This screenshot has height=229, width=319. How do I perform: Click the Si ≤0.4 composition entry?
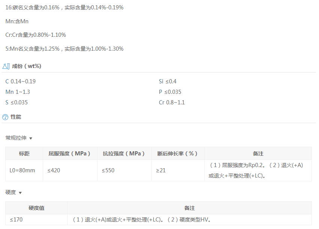tap(168, 81)
